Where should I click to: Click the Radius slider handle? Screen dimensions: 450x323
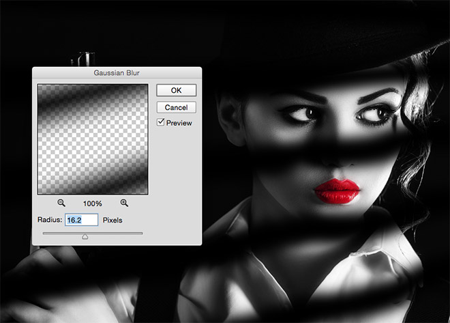(x=85, y=236)
